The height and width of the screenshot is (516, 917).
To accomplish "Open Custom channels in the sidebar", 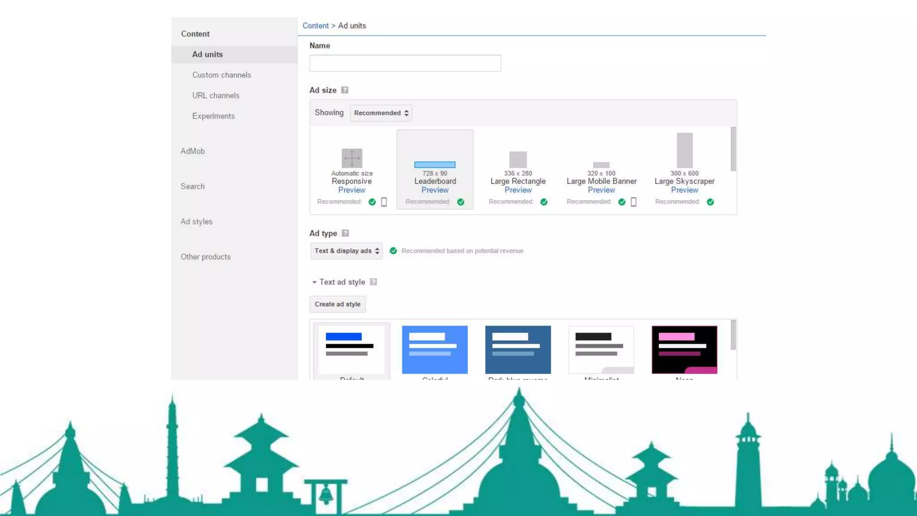I will click(x=222, y=75).
